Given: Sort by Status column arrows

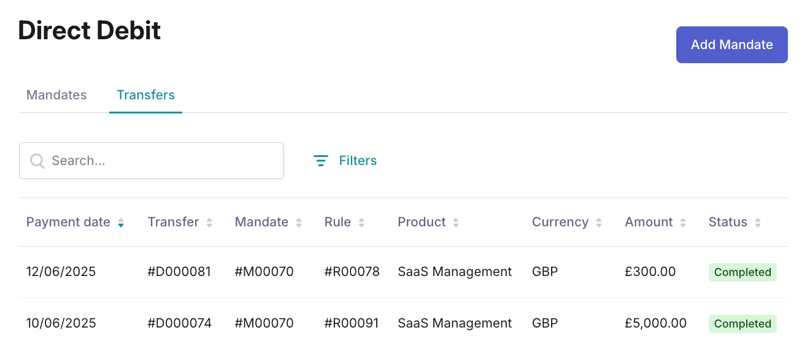Looking at the screenshot, I should click(x=758, y=223).
